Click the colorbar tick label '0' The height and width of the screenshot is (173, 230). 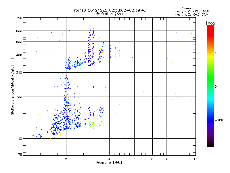[x=216, y=86]
